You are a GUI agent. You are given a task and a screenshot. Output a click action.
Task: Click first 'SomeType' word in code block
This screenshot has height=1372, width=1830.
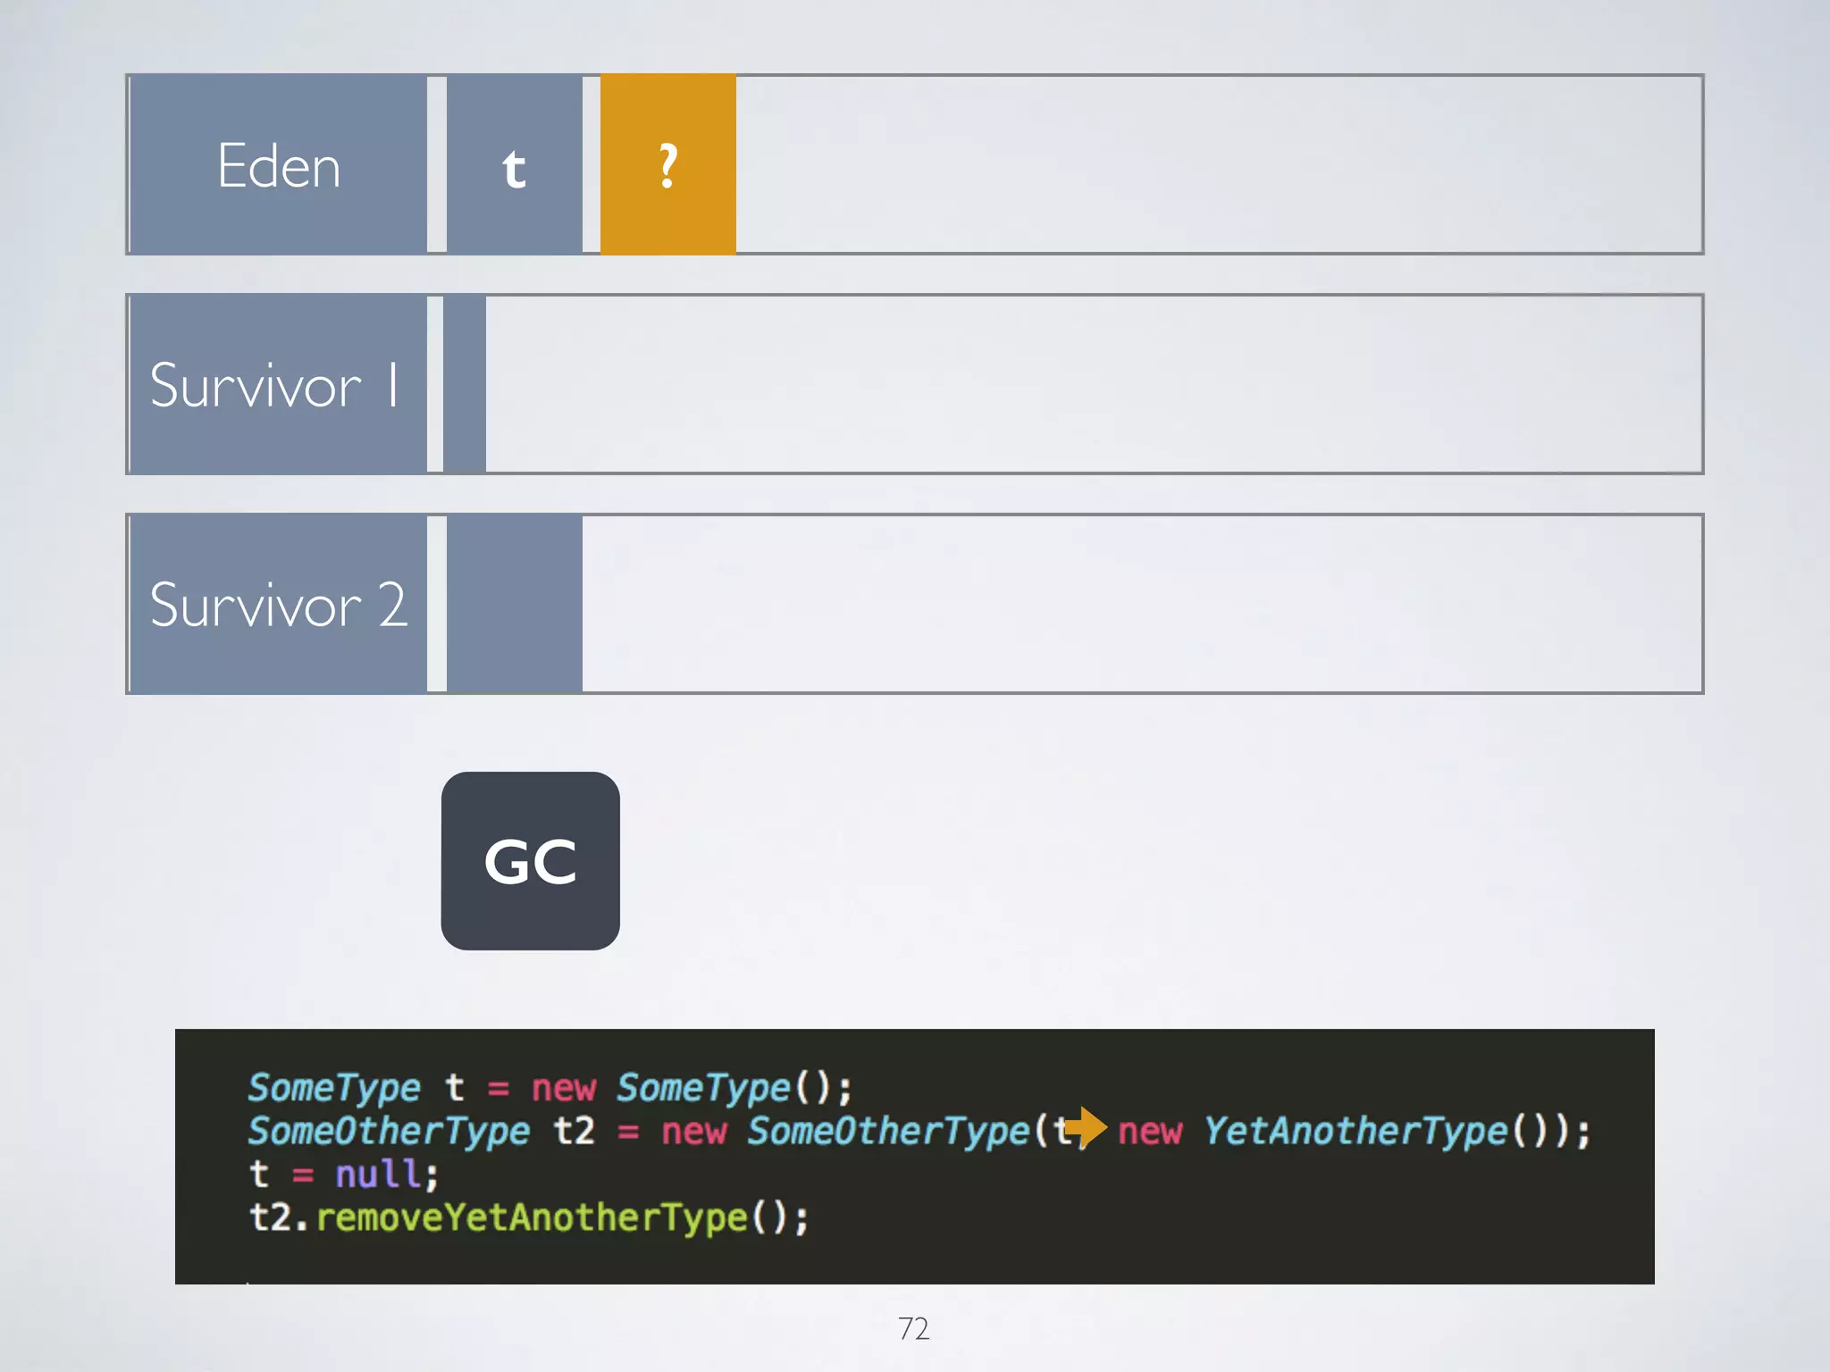click(334, 1088)
